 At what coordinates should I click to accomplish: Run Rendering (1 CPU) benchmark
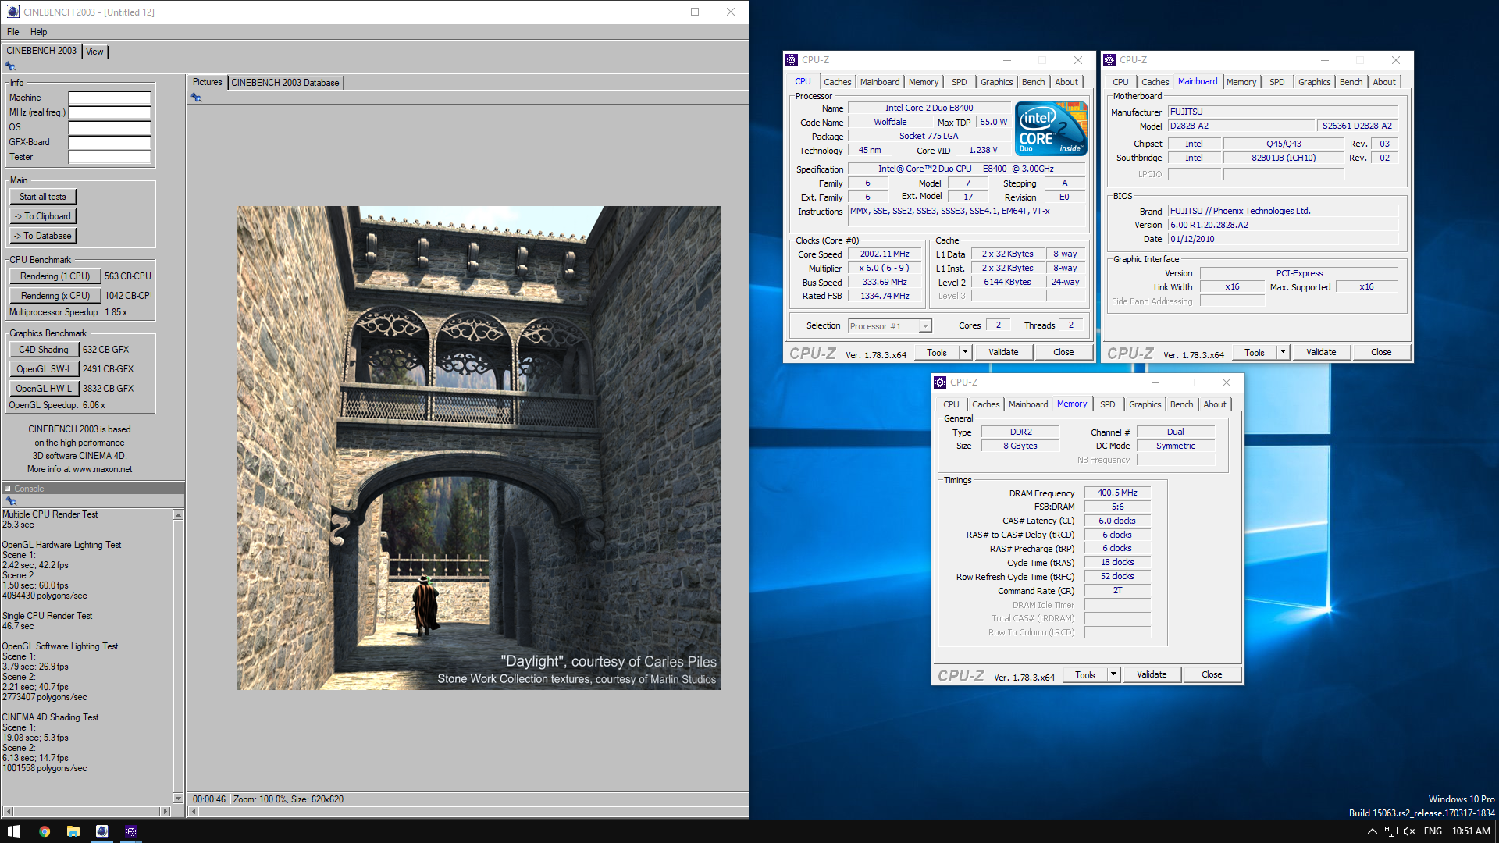(55, 276)
